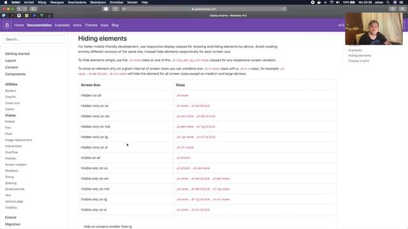Expand the Content sidebar section
This screenshot has height=229, width=408.
11,67
